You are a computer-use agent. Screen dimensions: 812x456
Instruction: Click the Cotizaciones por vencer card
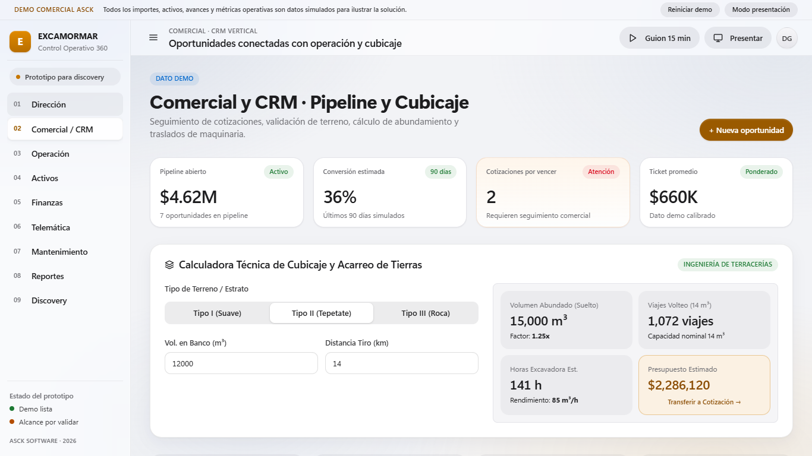(553, 192)
